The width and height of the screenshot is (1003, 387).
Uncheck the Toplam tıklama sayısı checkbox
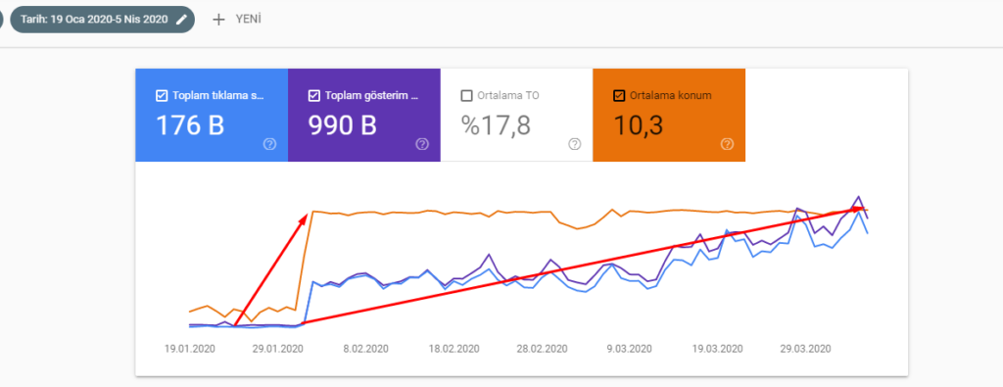pyautogui.click(x=162, y=96)
